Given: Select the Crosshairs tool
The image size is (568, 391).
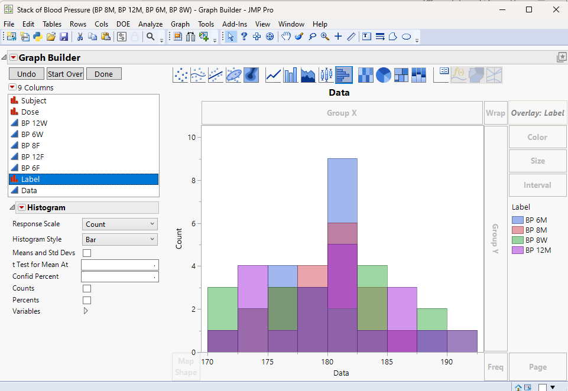Looking at the screenshot, I should [338, 37].
